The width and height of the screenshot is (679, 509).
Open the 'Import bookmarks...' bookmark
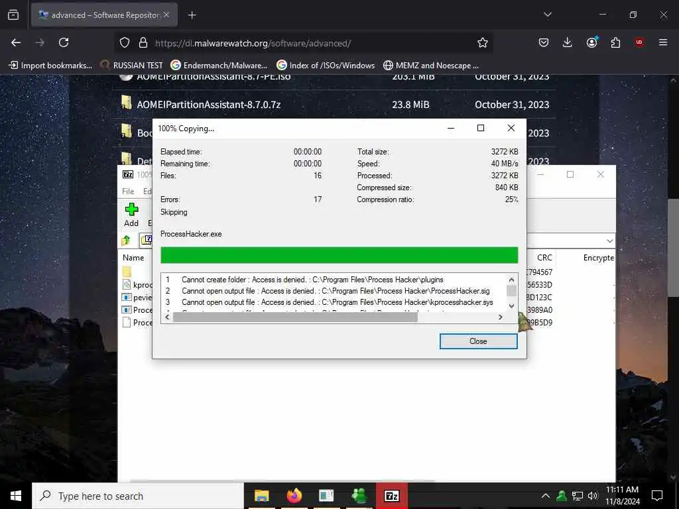50,66
